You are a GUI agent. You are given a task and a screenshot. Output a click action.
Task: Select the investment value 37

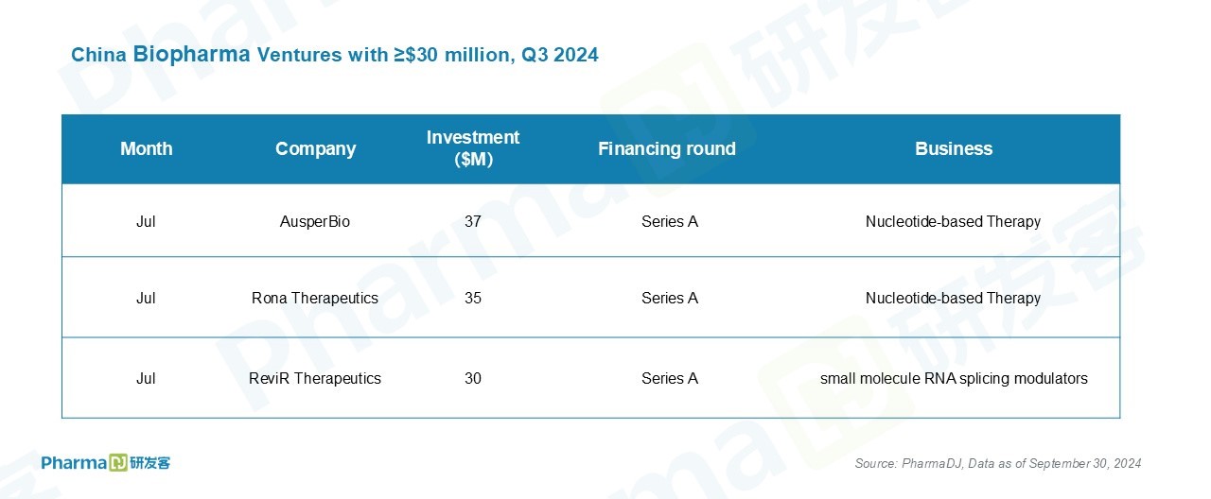[473, 222]
